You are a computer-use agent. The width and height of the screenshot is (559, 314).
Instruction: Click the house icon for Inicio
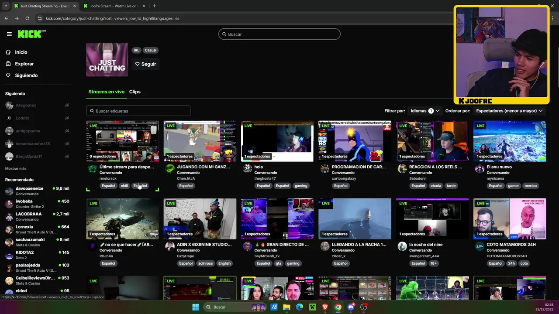click(8, 52)
